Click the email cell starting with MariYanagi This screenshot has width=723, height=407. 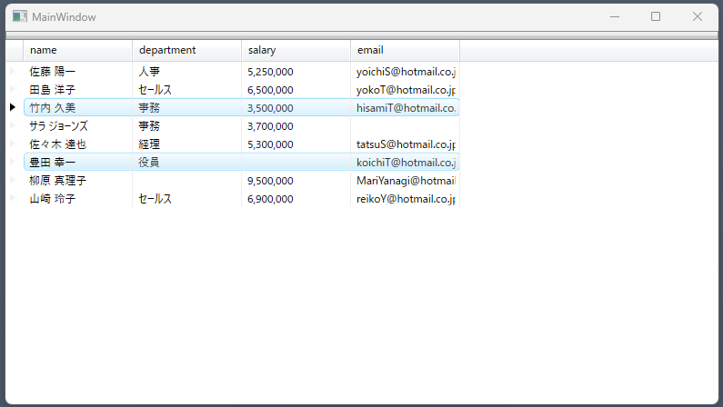point(406,180)
